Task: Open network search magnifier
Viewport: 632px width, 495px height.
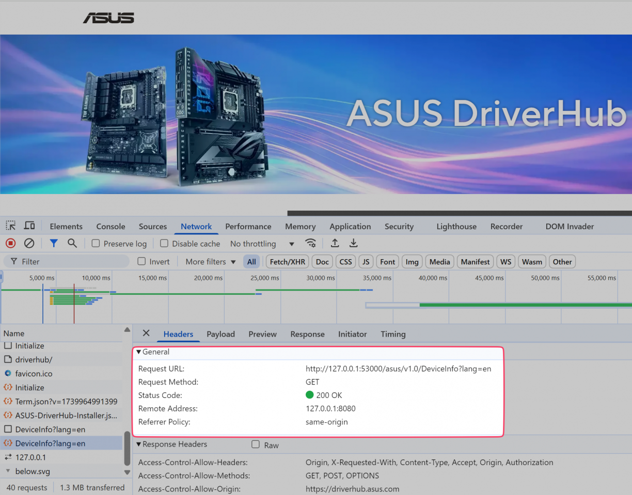Action: [72, 243]
